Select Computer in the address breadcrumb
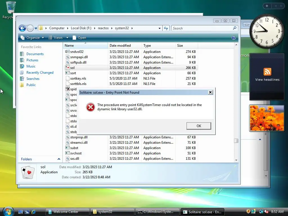Viewport: 288px width, 216px height. [x=57, y=28]
